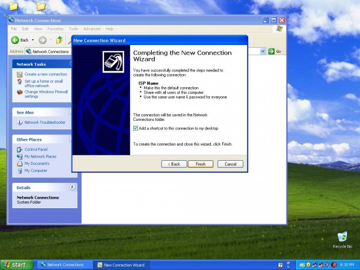360x270 pixels.
Task: Open the Edit menu
Action: 25,29
